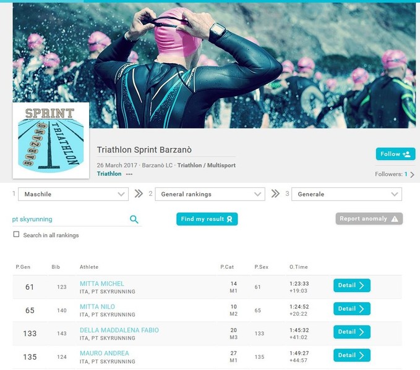This screenshot has height=370, width=420.
Task: Click time 1:24:52 in Nilo row
Action: pyautogui.click(x=299, y=306)
